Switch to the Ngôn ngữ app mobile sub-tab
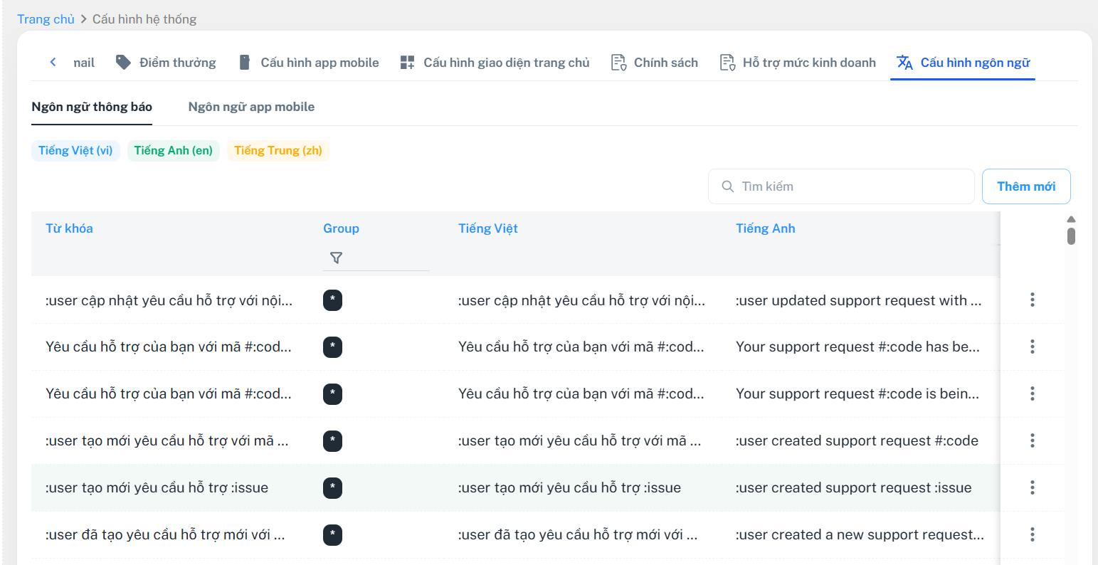This screenshot has width=1098, height=565. [x=251, y=107]
